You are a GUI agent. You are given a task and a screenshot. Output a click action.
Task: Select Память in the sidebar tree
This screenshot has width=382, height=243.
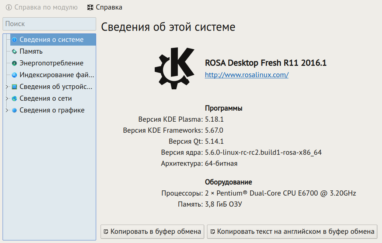(31, 51)
